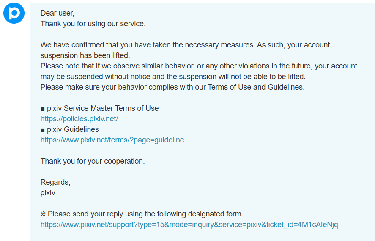Open the support inquiry form link
The width and height of the screenshot is (375, 241).
coord(189,225)
